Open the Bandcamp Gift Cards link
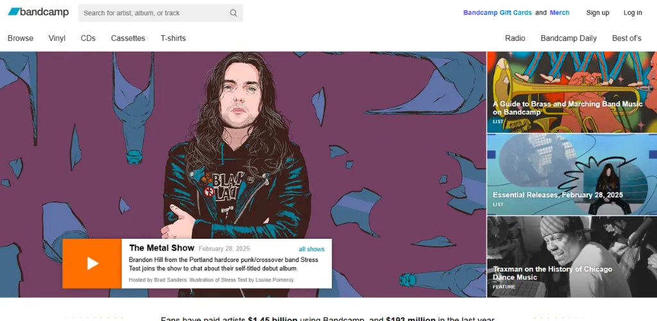The image size is (657, 321). pyautogui.click(x=497, y=13)
